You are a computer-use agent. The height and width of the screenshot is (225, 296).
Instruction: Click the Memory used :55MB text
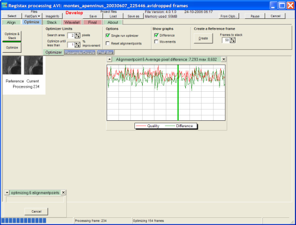(161, 17)
